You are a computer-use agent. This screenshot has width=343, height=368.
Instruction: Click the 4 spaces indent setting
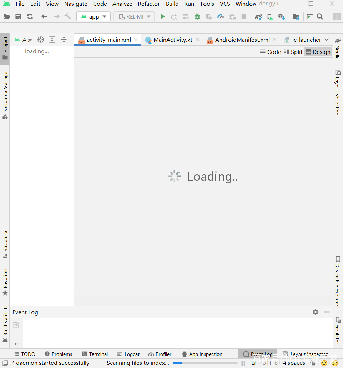[x=294, y=363]
